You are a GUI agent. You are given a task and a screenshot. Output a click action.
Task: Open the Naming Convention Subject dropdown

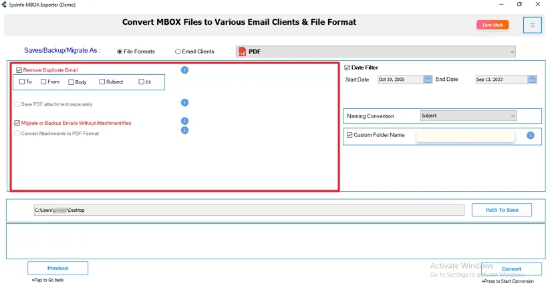coord(468,116)
